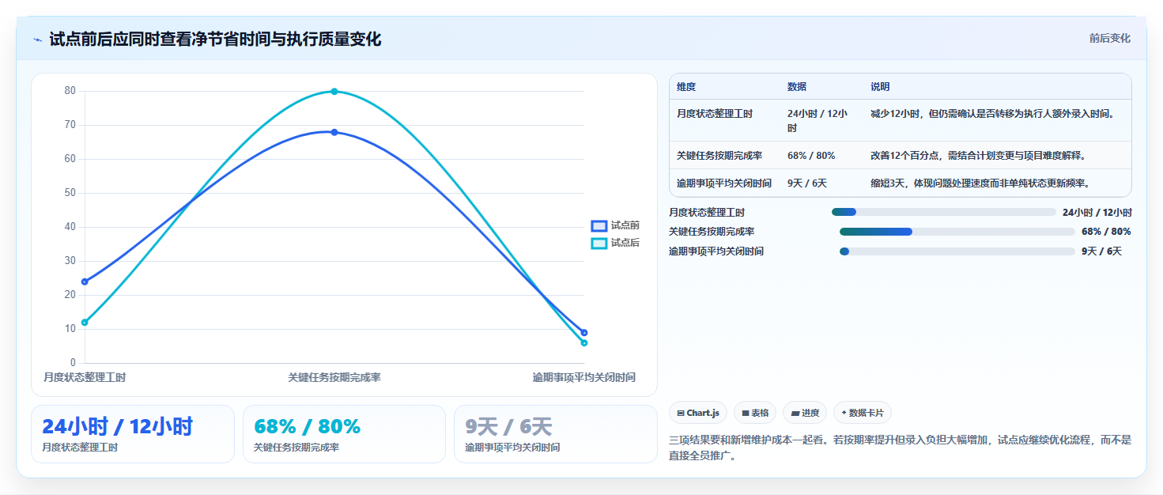Click progress value 68% / 80%

[1106, 232]
